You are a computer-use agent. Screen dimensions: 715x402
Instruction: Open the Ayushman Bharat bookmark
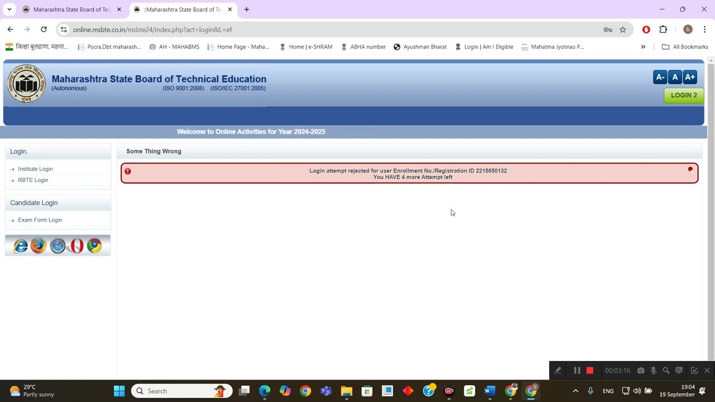point(420,47)
